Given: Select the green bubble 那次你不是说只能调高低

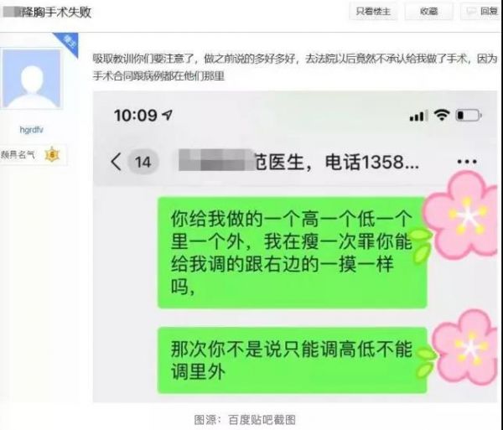Looking at the screenshot, I should (293, 360).
